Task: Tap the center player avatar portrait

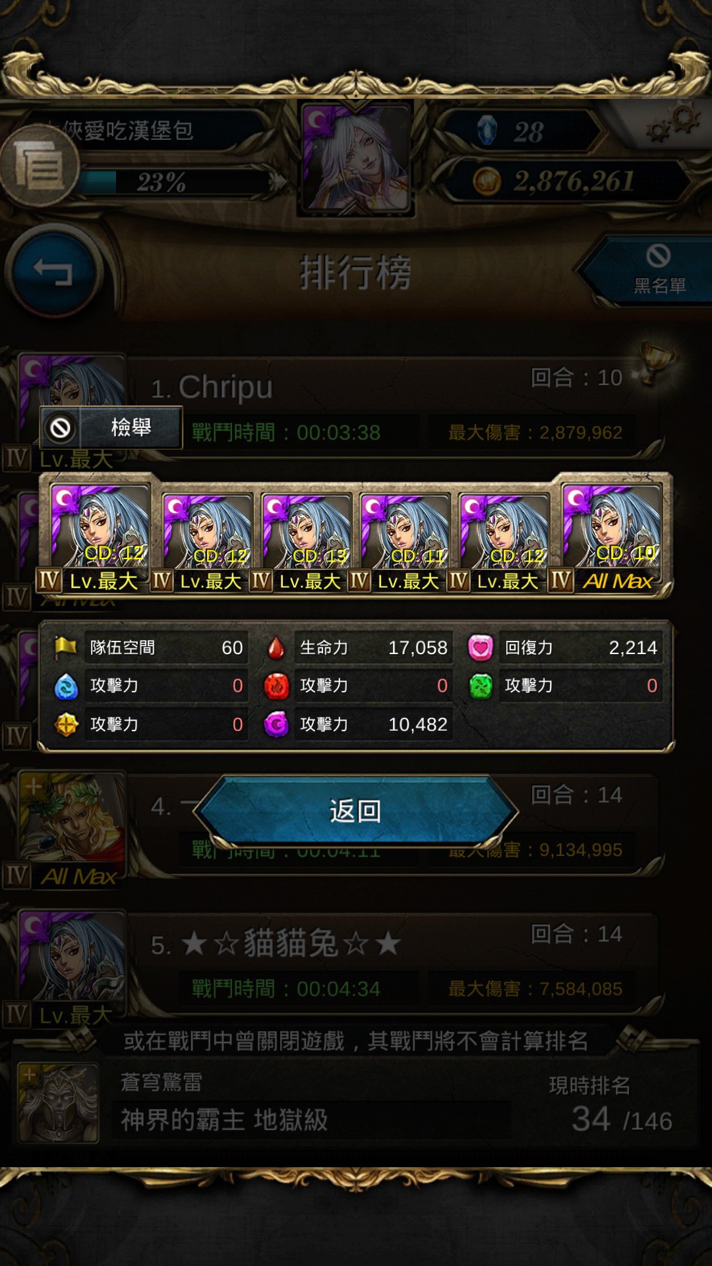Action: click(x=356, y=158)
